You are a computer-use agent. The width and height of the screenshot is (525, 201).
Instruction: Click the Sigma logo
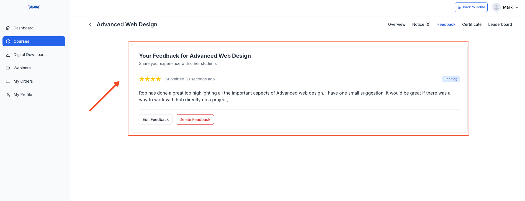(x=34, y=7)
